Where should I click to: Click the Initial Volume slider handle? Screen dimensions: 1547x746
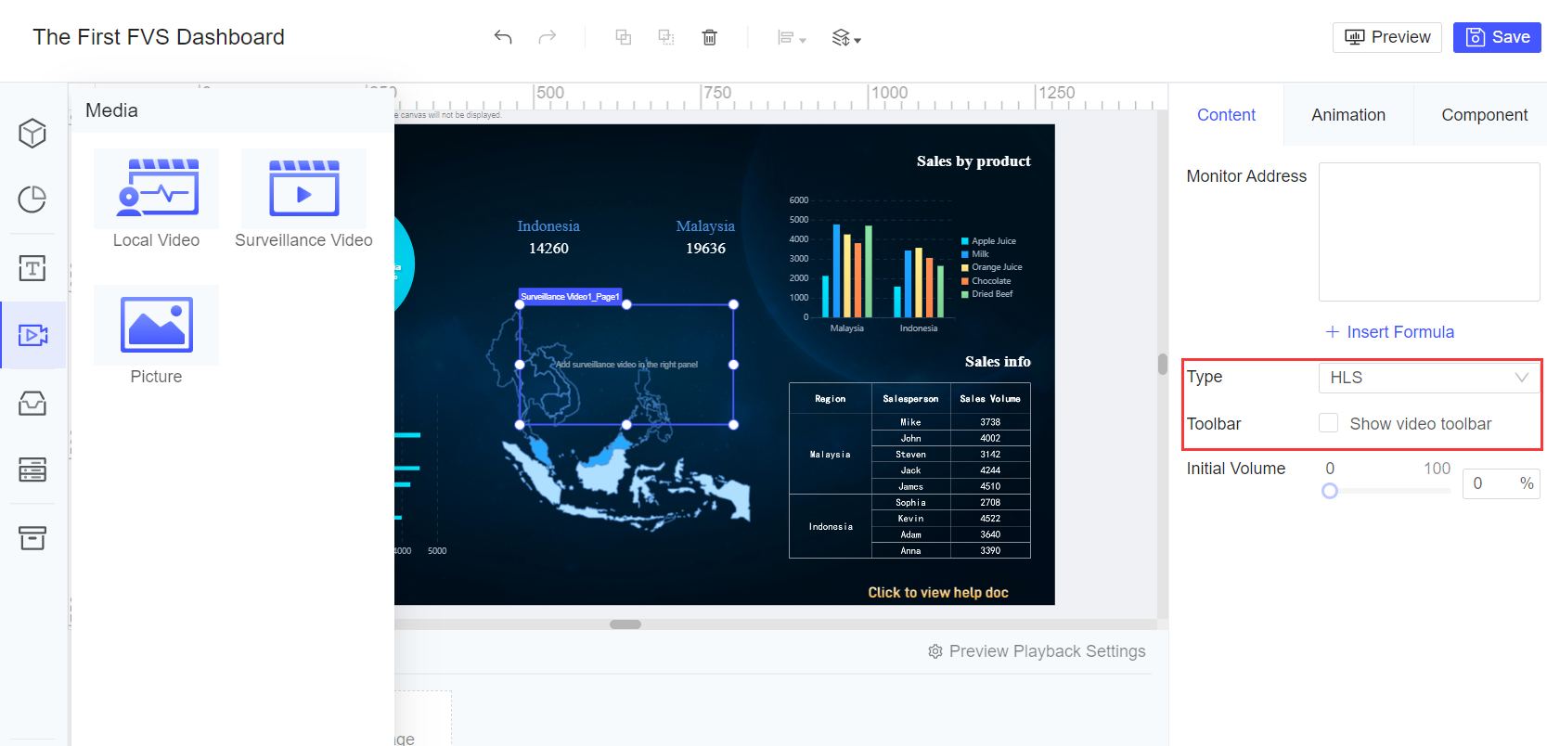tap(1330, 491)
